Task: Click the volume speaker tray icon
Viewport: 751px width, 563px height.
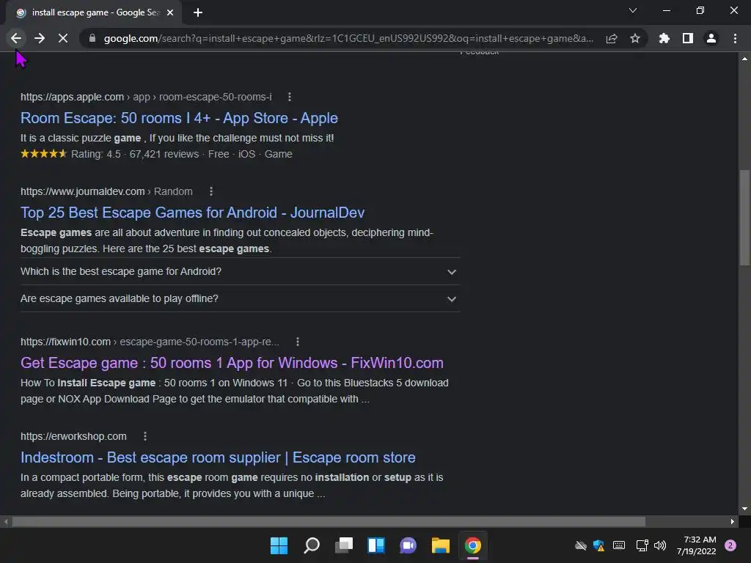Action: coord(660,545)
